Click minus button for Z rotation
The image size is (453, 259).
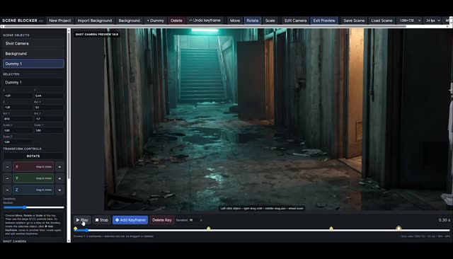click(x=7, y=190)
